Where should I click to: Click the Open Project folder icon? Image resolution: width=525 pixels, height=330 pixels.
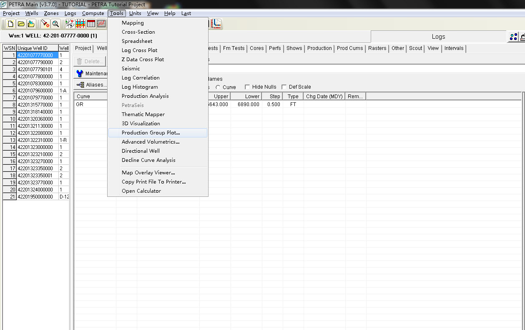click(x=21, y=24)
